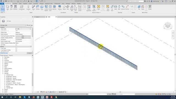Select the Door tool
176x99 pixels.
11,7
